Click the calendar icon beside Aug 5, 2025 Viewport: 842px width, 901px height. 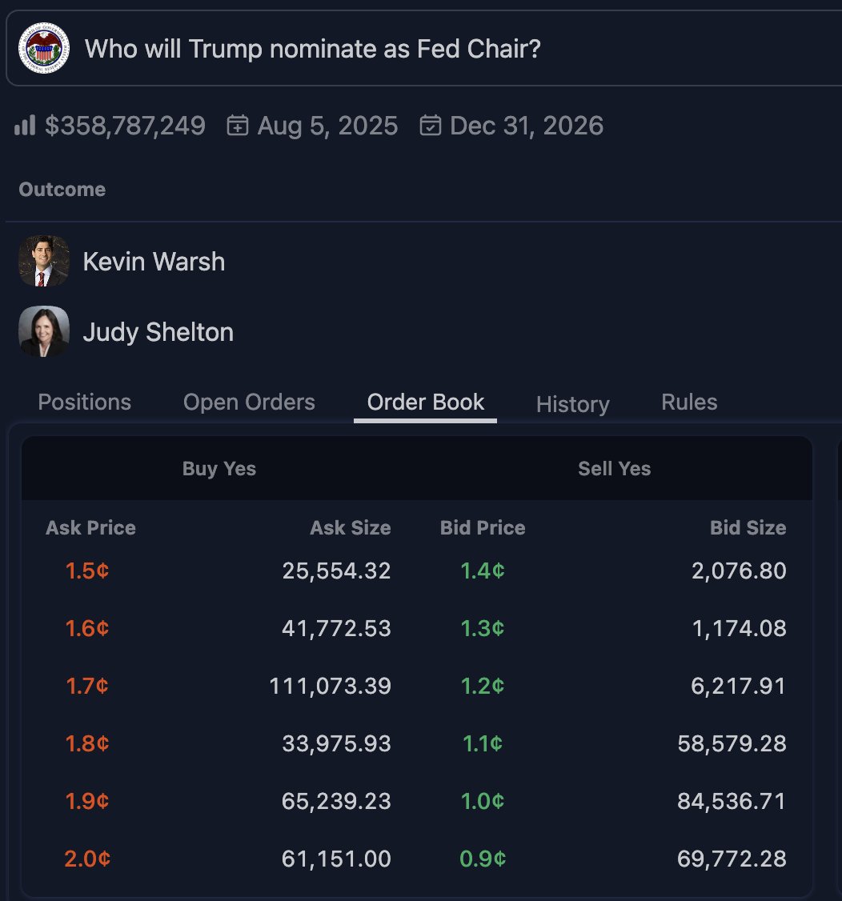tap(238, 126)
